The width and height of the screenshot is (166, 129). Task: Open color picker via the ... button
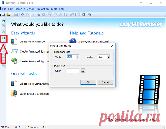[83, 71]
